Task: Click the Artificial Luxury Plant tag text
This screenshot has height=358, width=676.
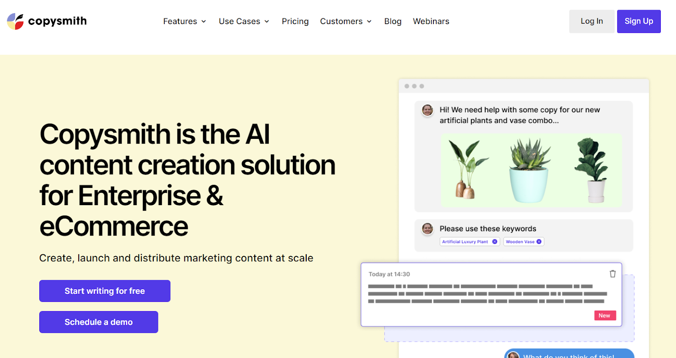Action: (x=465, y=242)
